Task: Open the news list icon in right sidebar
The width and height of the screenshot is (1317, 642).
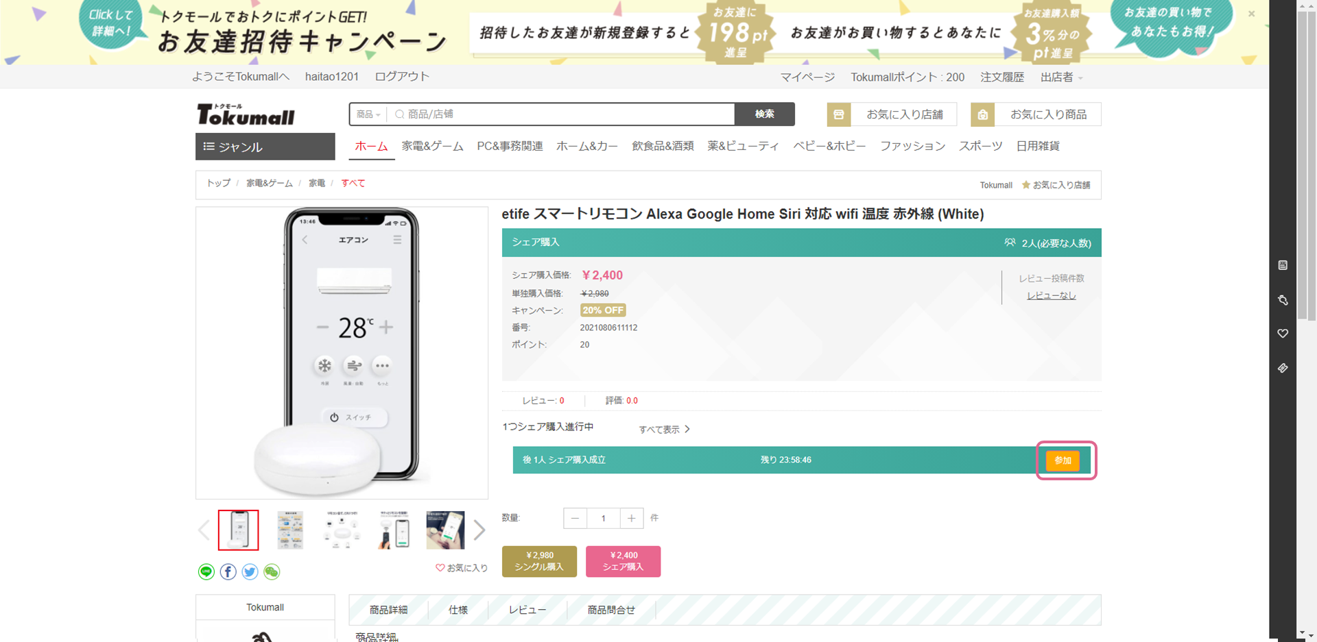Action: coord(1283,265)
